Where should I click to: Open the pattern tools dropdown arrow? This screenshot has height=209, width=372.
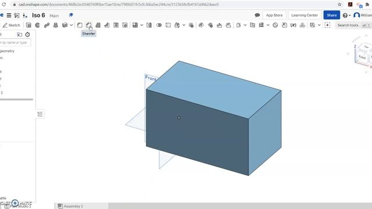coord(142,25)
